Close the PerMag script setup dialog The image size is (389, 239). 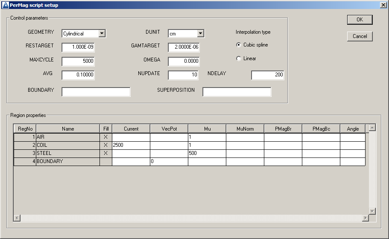[383, 5]
